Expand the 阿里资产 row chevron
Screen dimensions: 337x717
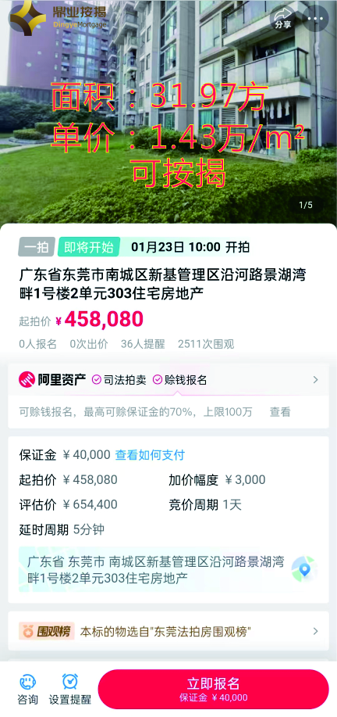315,379
